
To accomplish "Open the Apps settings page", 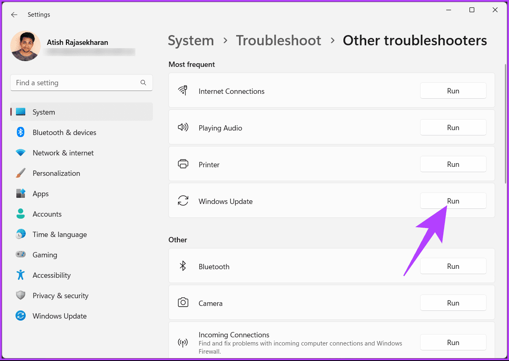I will coord(40,194).
